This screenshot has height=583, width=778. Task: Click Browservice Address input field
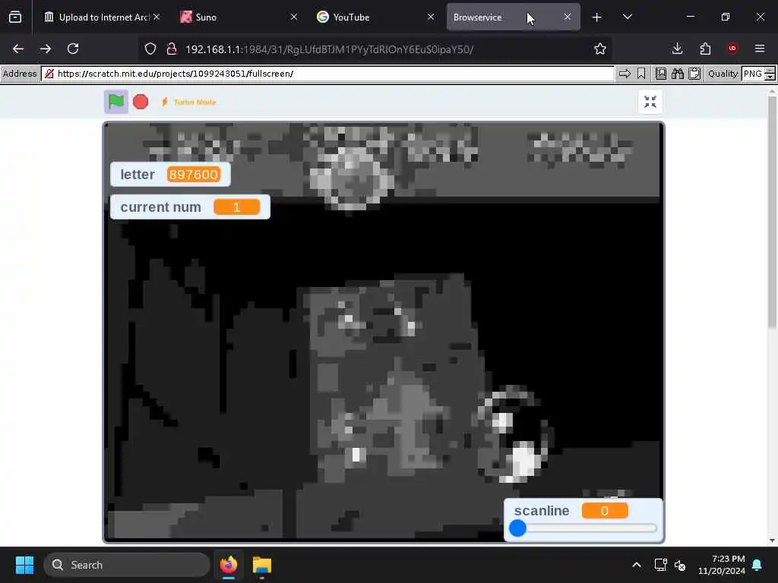point(327,74)
